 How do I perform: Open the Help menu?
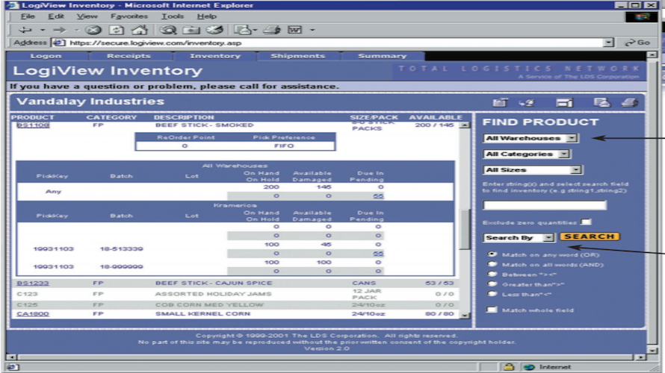click(x=206, y=16)
